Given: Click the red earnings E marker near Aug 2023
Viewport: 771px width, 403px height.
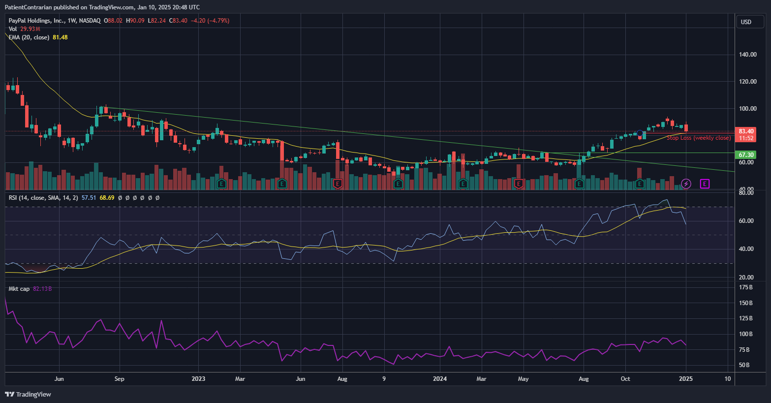Looking at the screenshot, I should tap(338, 184).
